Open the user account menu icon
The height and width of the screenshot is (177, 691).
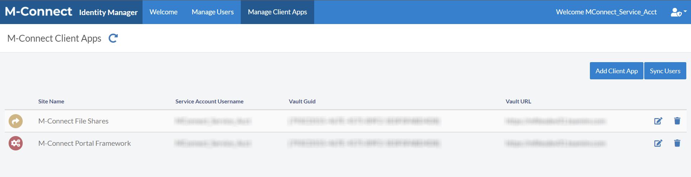[678, 12]
